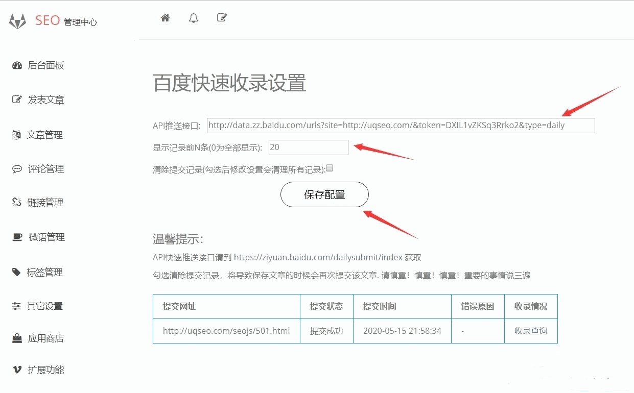Click the 微语管理 coffee cup icon
Viewport: 634px width, 393px height.
click(17, 237)
